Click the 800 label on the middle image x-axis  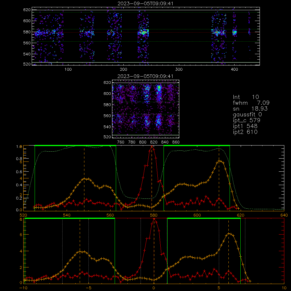click(143, 142)
